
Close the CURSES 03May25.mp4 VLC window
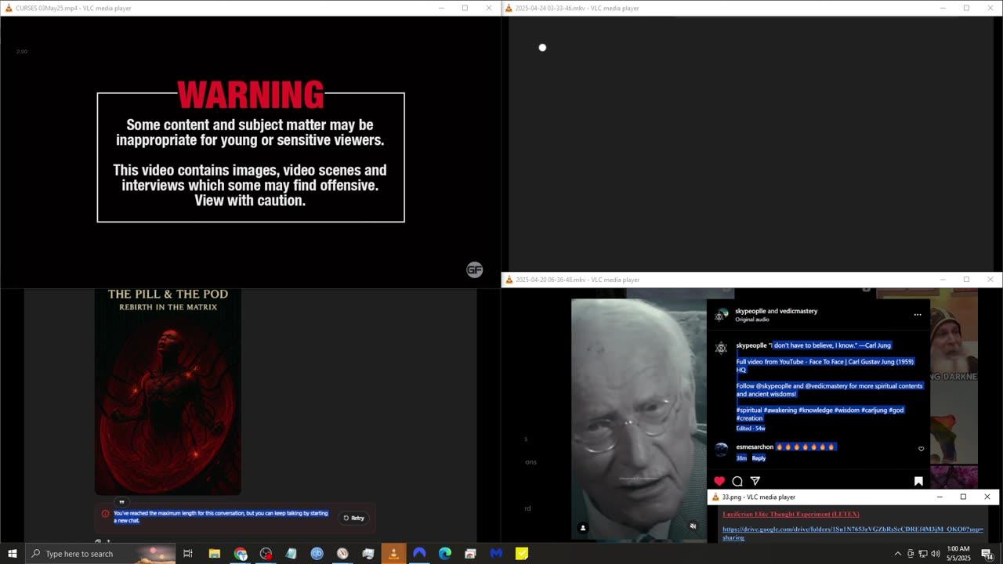click(489, 8)
